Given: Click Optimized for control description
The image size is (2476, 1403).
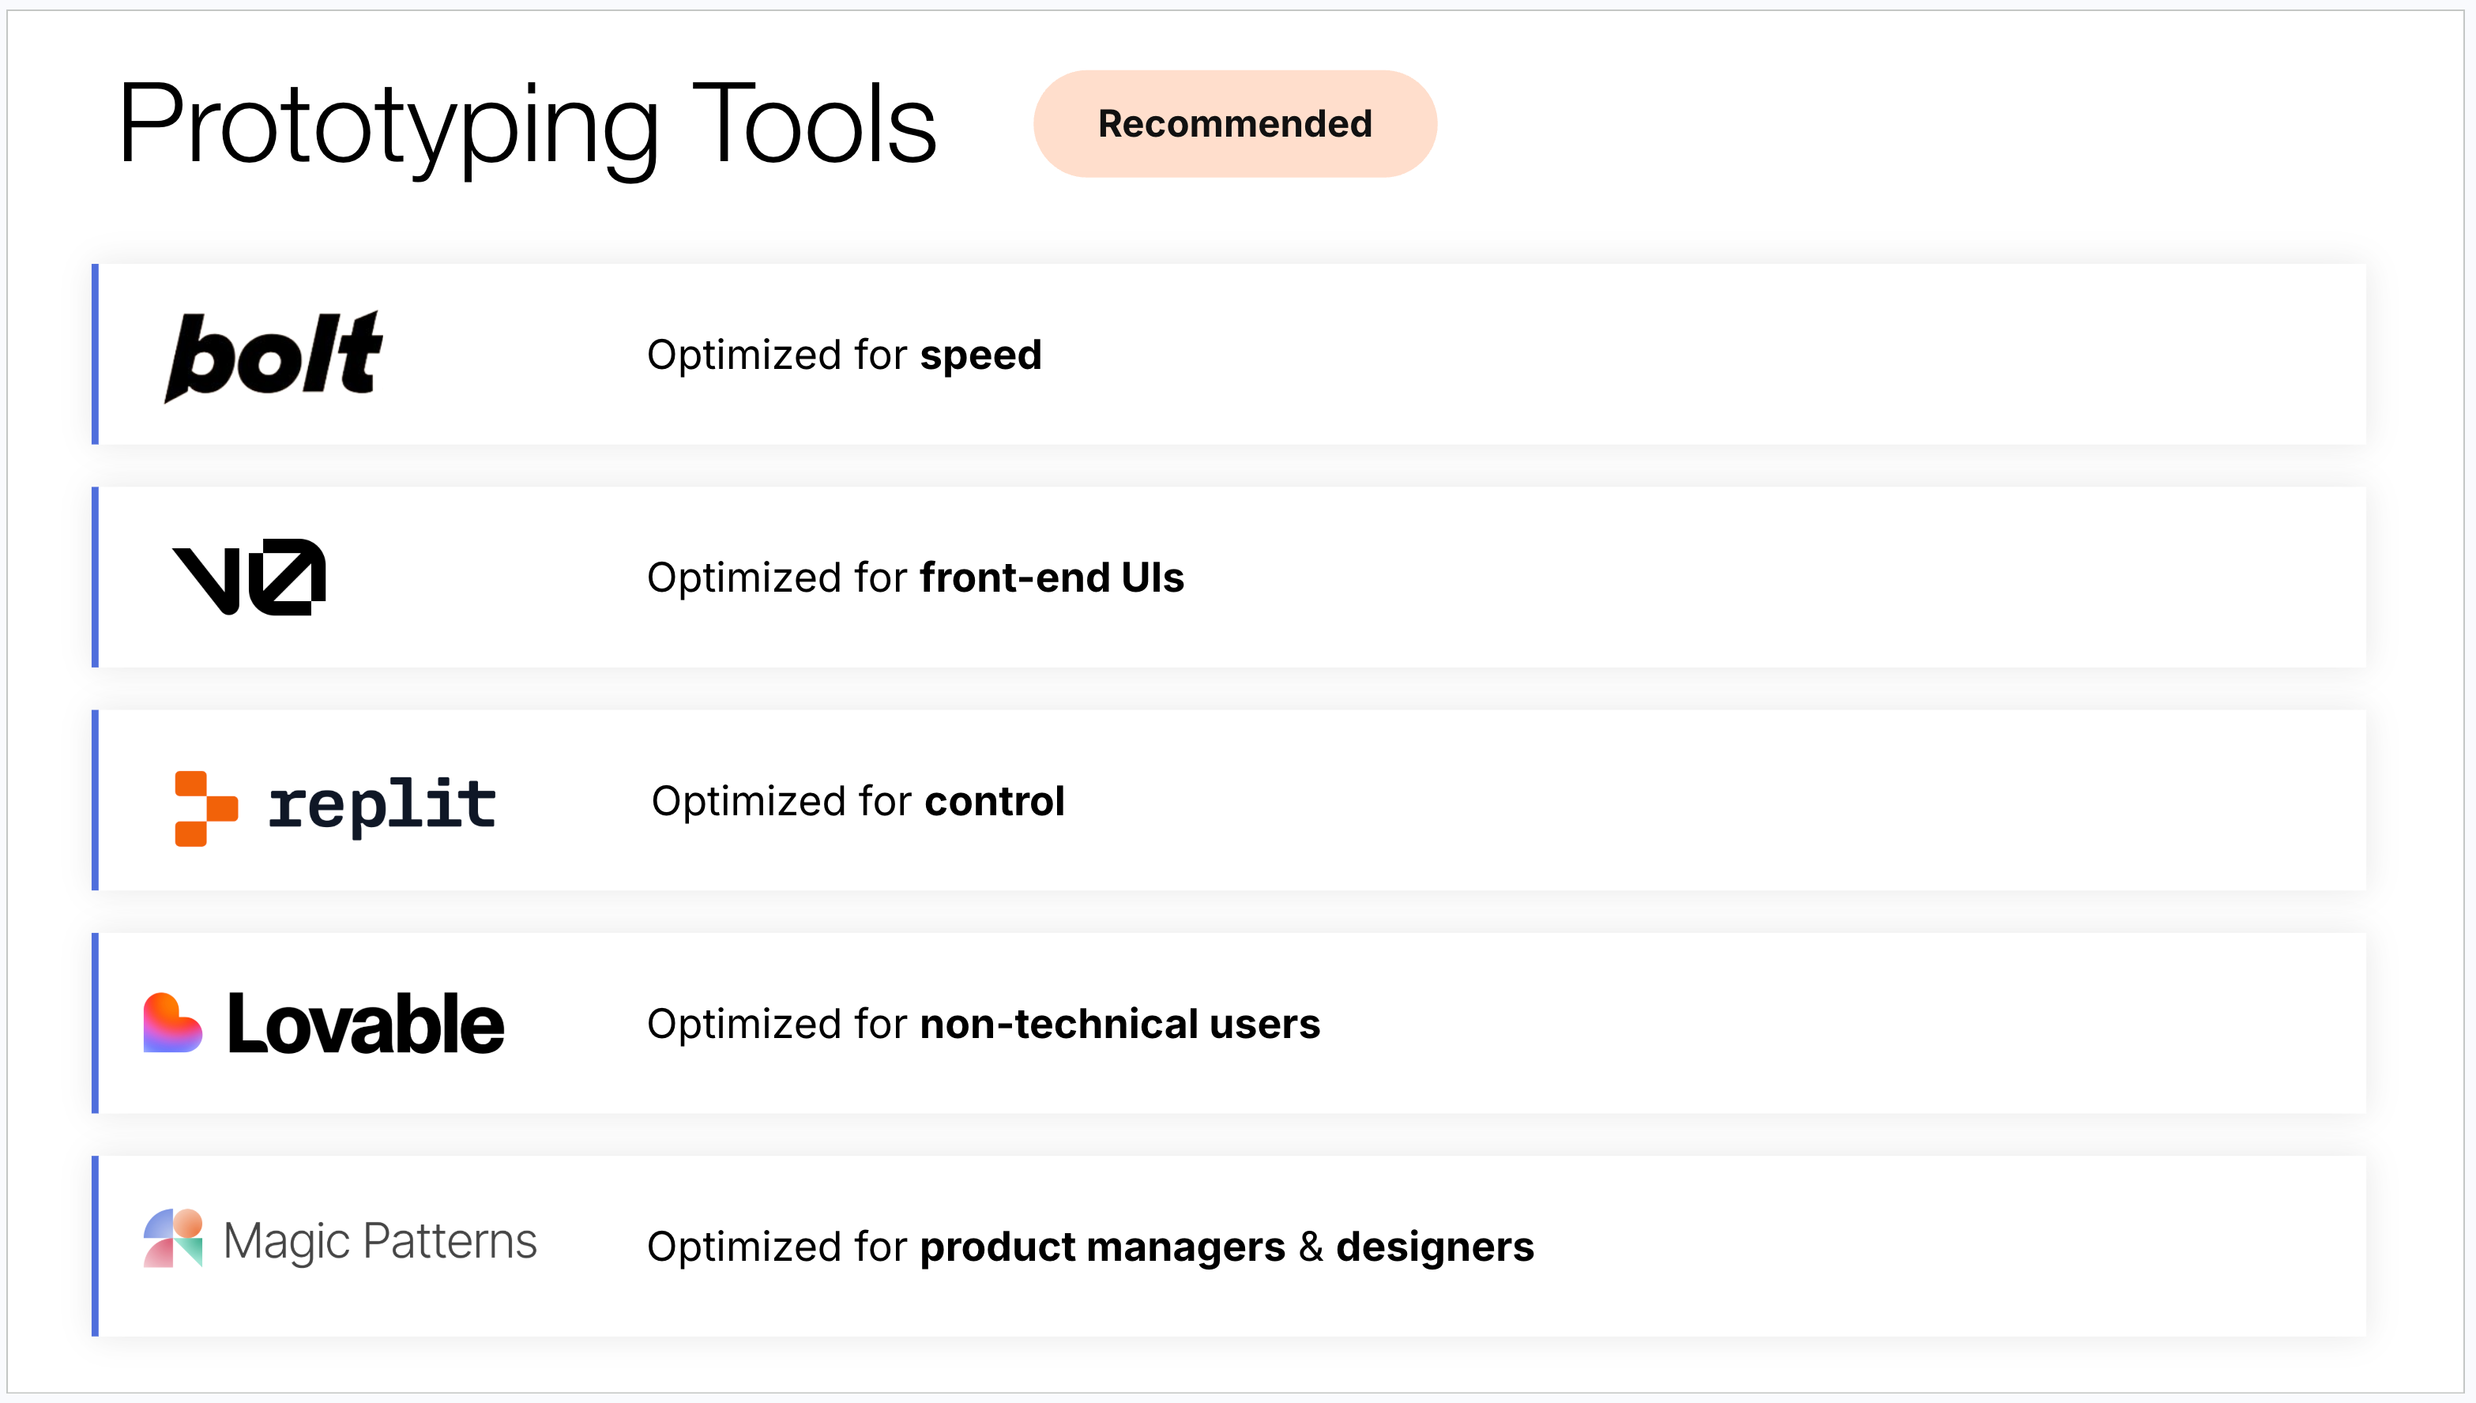Looking at the screenshot, I should (x=857, y=801).
